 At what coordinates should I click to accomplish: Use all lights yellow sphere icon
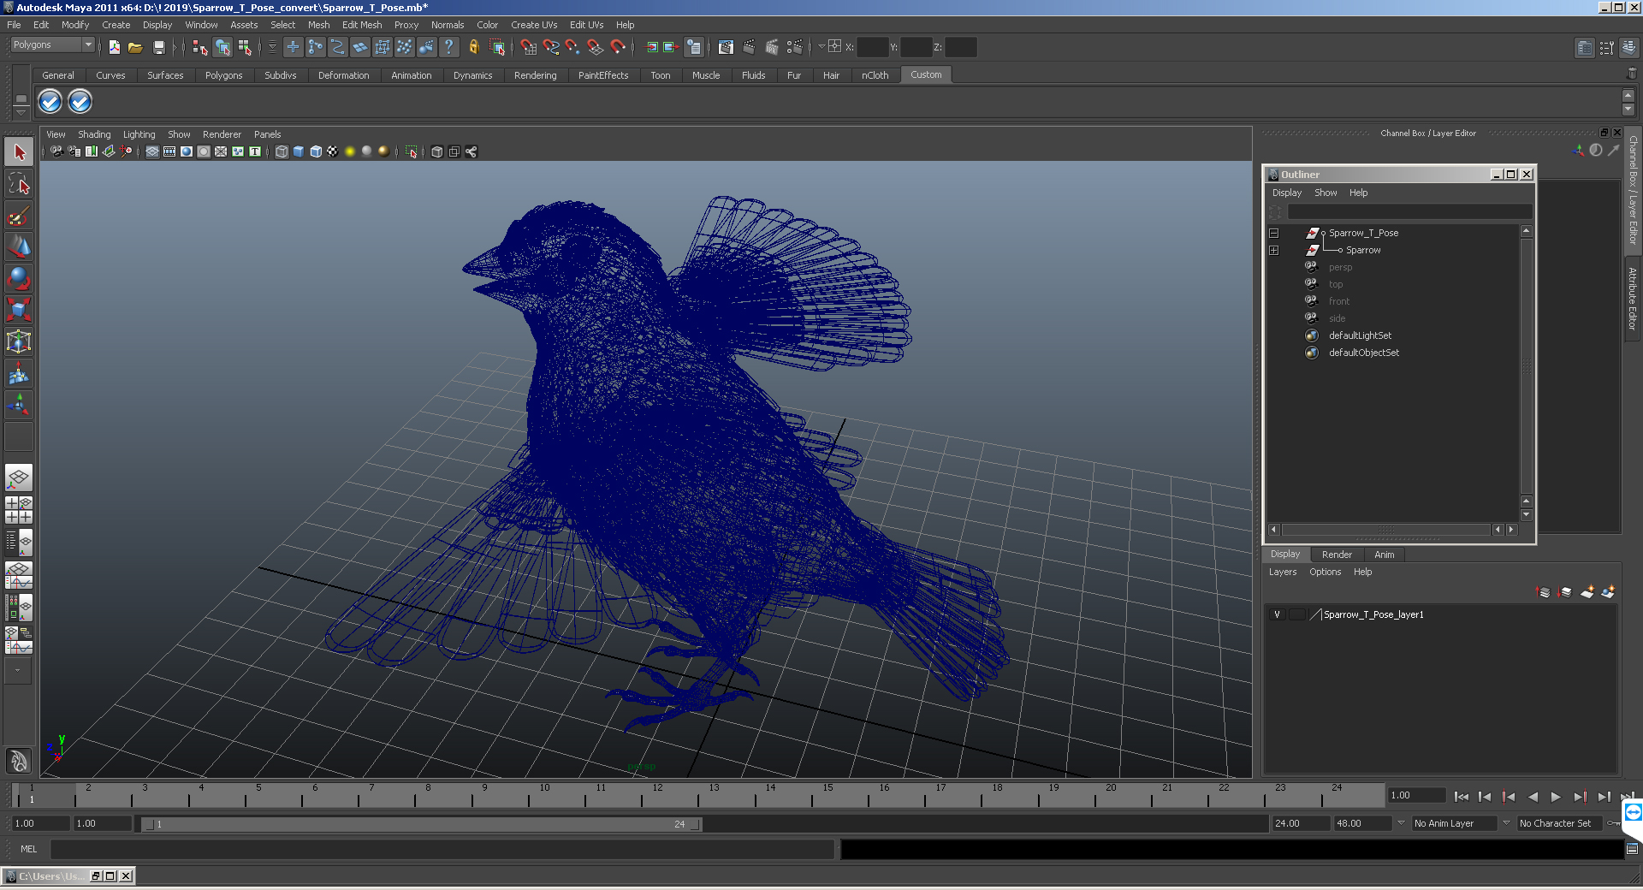point(350,151)
